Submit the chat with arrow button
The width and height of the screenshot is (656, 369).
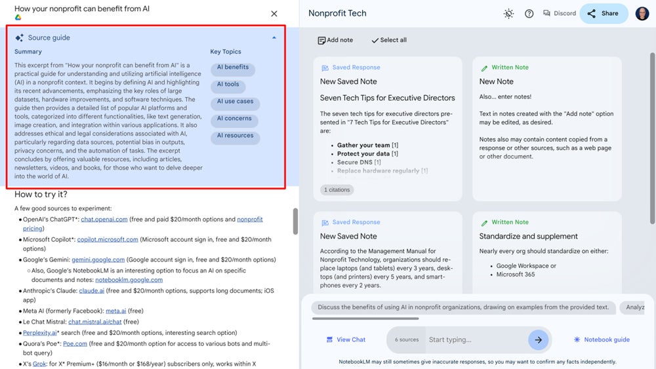click(x=538, y=340)
